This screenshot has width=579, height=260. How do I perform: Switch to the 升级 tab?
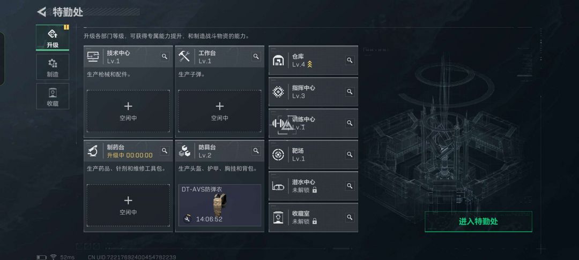coord(53,37)
